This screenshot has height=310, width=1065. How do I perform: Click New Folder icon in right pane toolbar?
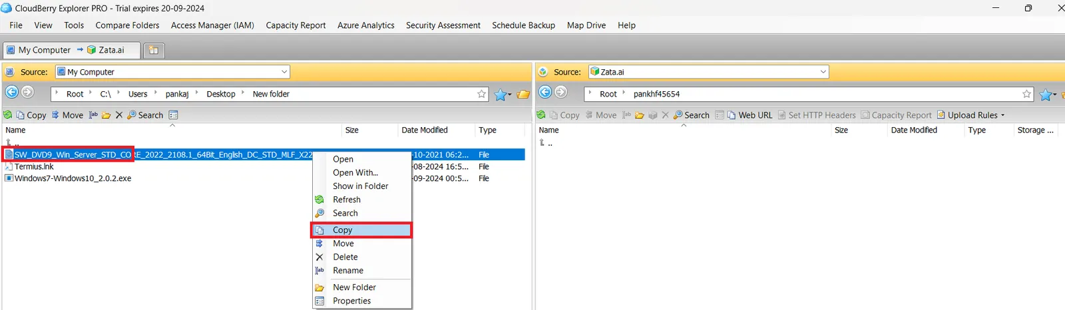click(x=640, y=115)
